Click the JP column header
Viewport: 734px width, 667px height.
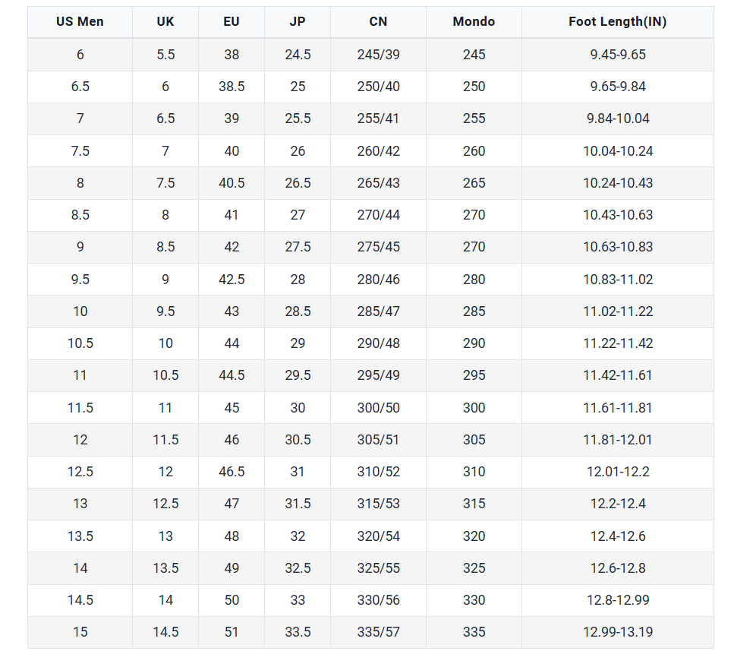tap(298, 22)
